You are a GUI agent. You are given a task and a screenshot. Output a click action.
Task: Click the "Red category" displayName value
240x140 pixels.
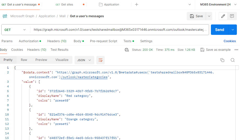78,96
